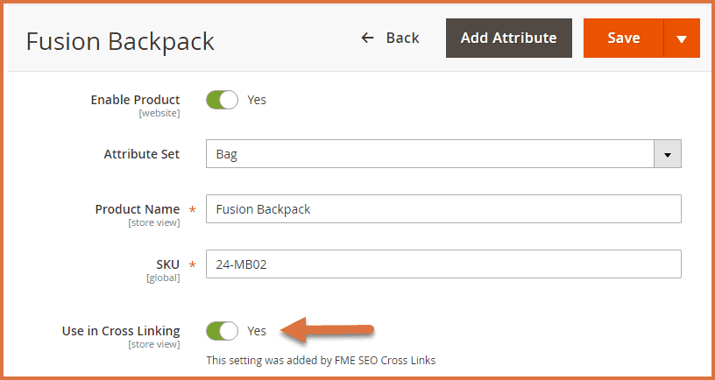715x380 pixels.
Task: Click the Attribute Set field label
Action: [x=141, y=154]
